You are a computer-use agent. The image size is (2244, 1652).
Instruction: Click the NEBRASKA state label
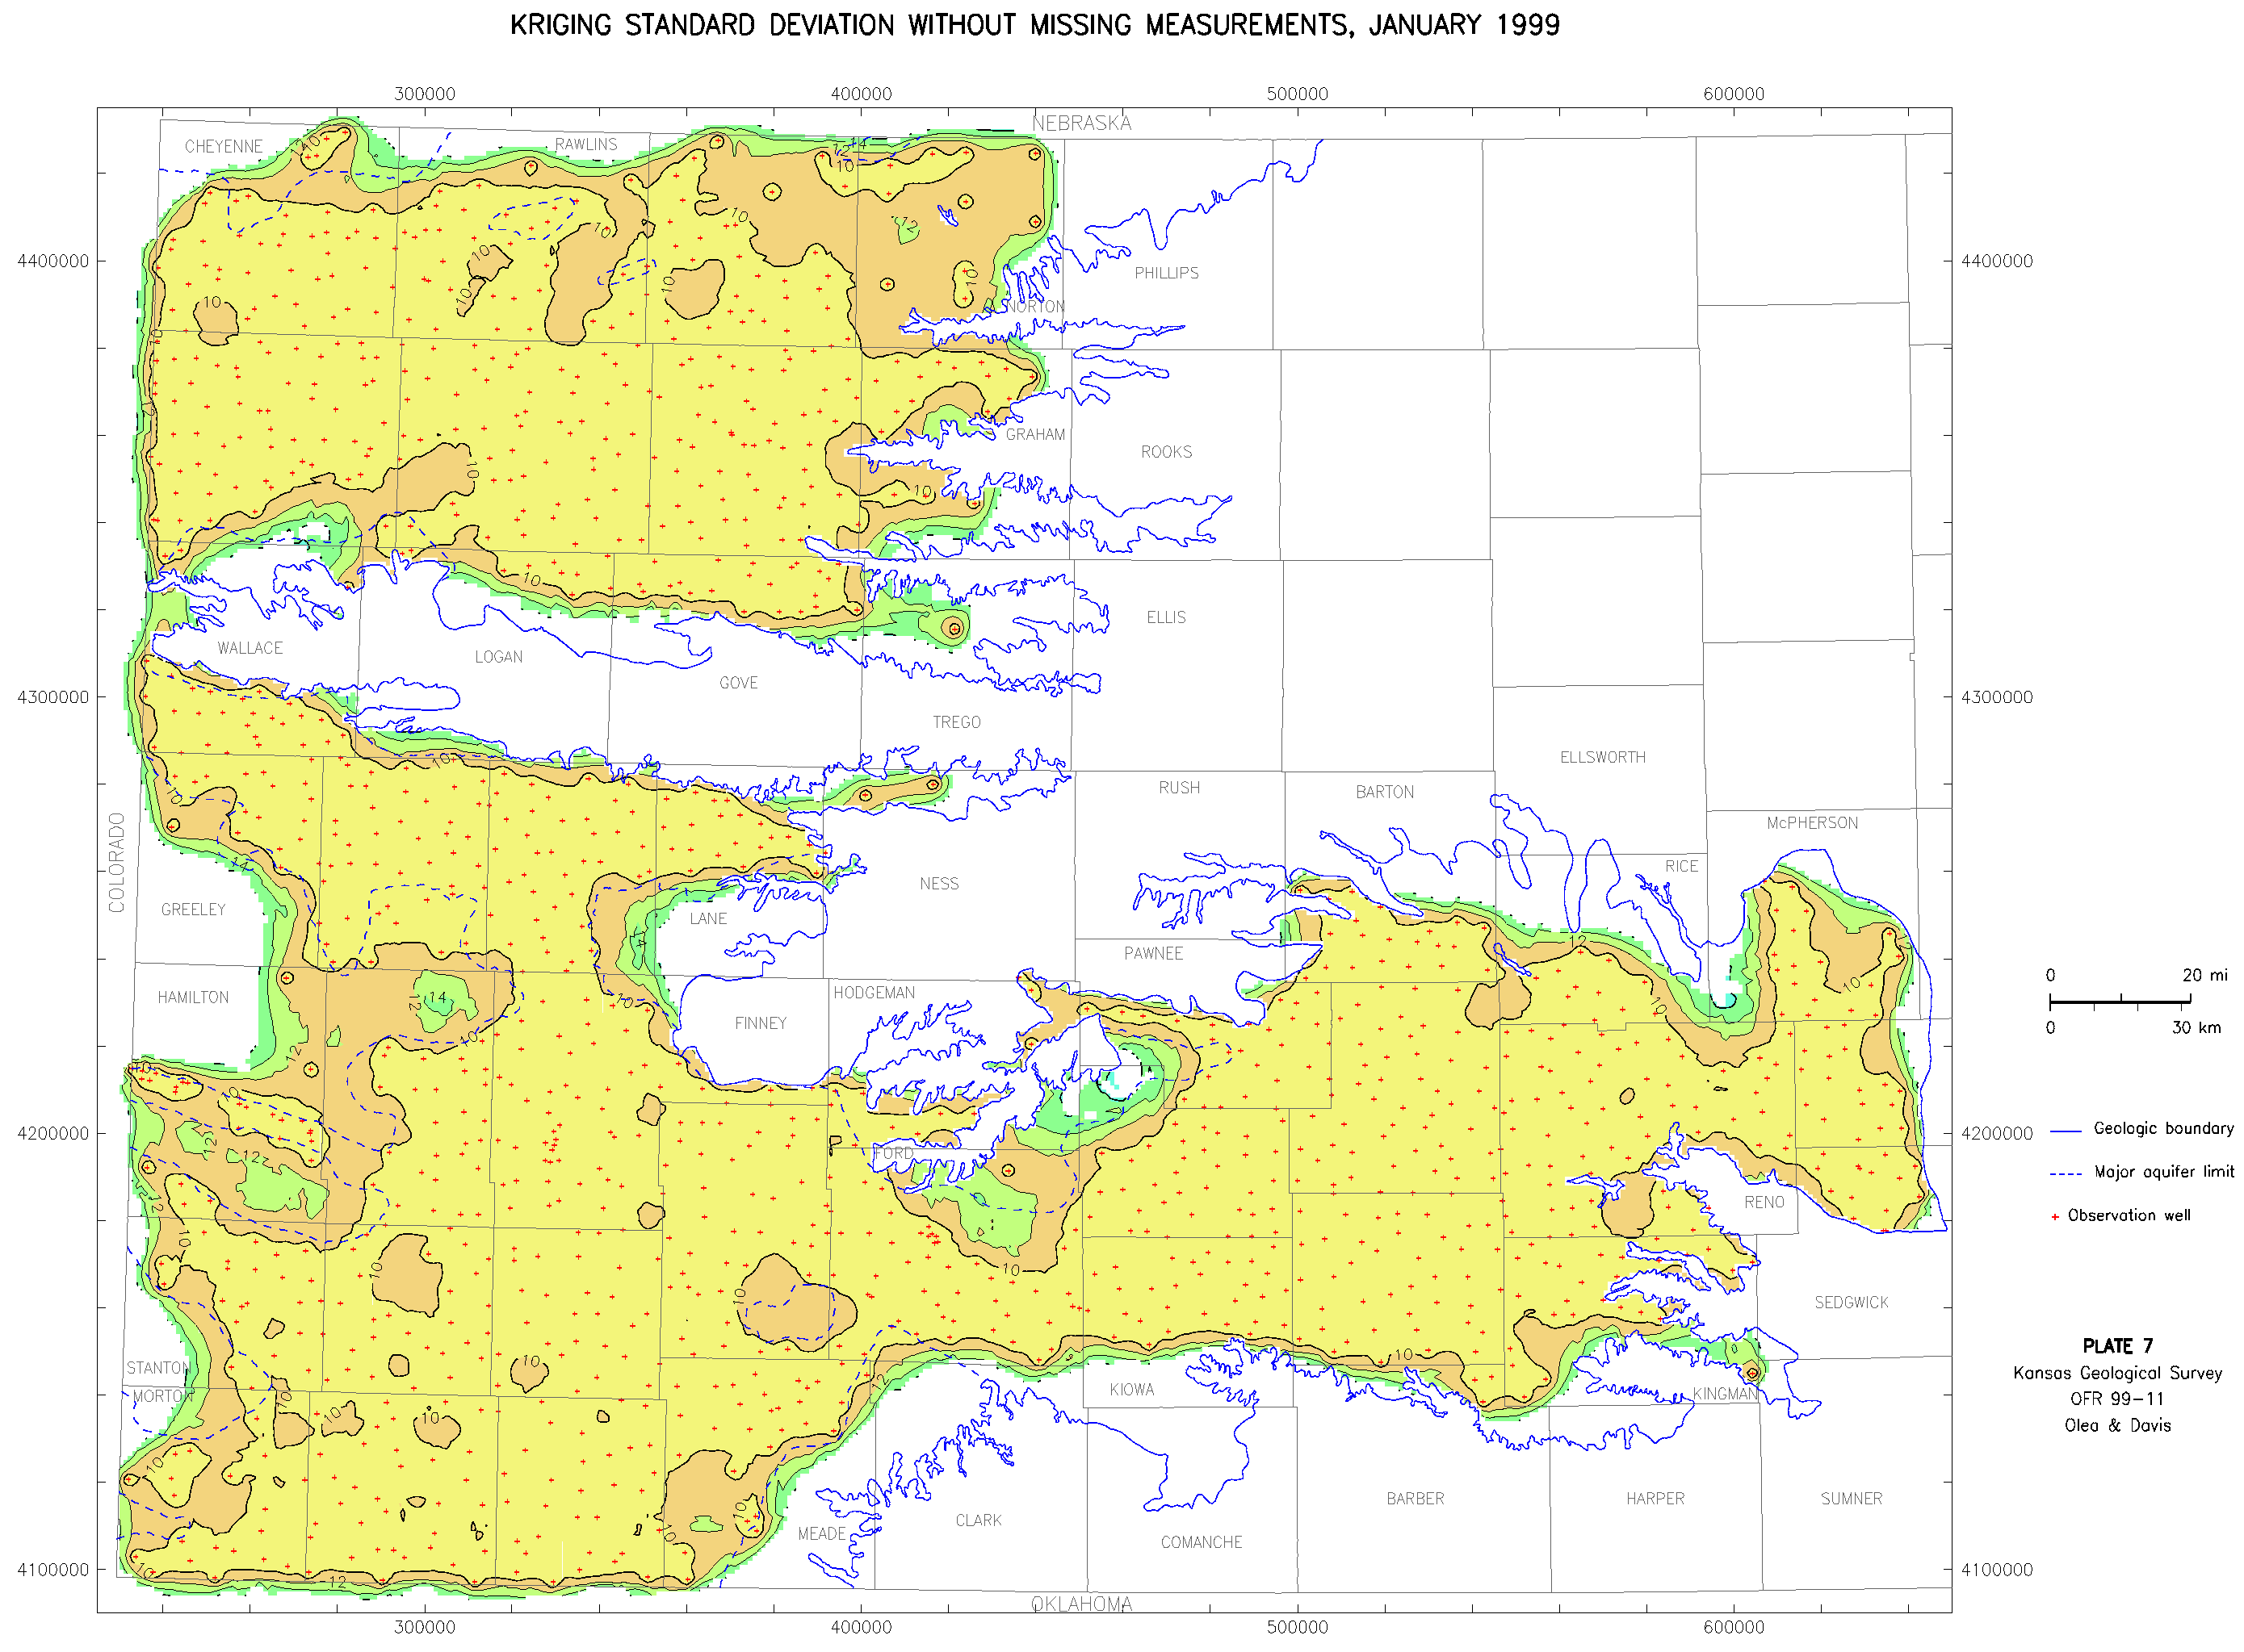[1081, 123]
